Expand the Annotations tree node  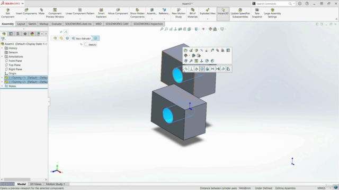(2, 56)
